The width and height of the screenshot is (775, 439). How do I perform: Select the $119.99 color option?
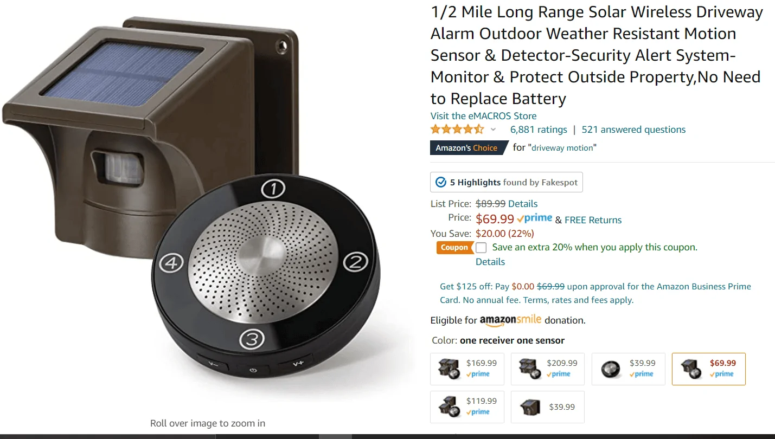click(x=467, y=406)
